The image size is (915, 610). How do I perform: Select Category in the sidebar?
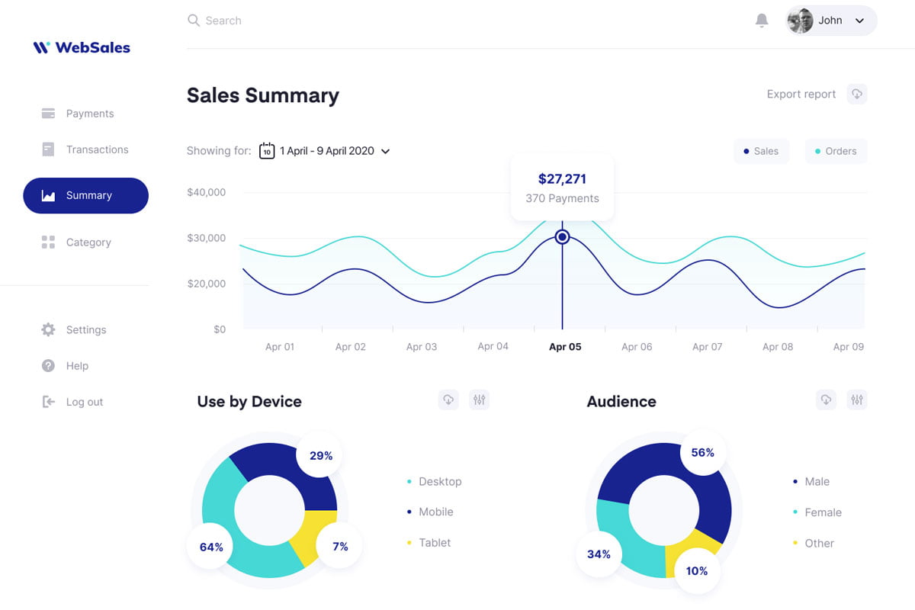[88, 242]
